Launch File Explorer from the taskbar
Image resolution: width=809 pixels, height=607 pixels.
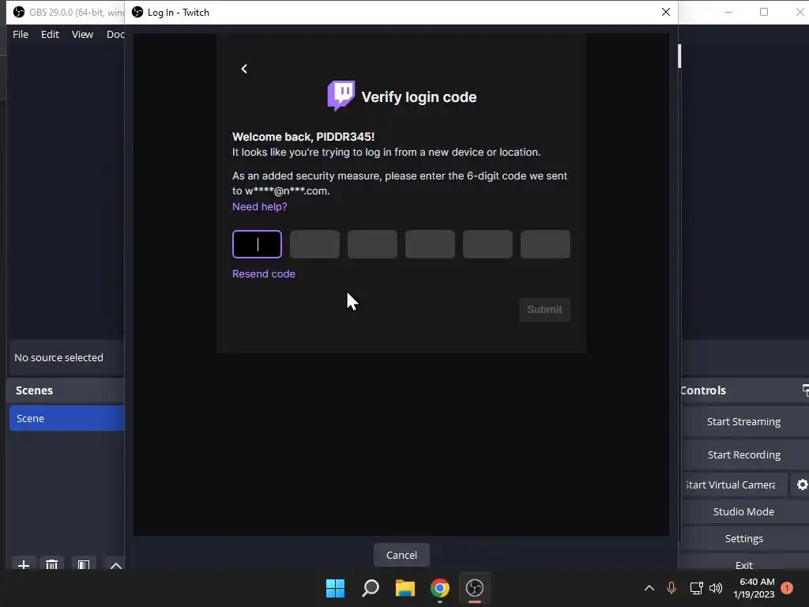click(x=405, y=588)
